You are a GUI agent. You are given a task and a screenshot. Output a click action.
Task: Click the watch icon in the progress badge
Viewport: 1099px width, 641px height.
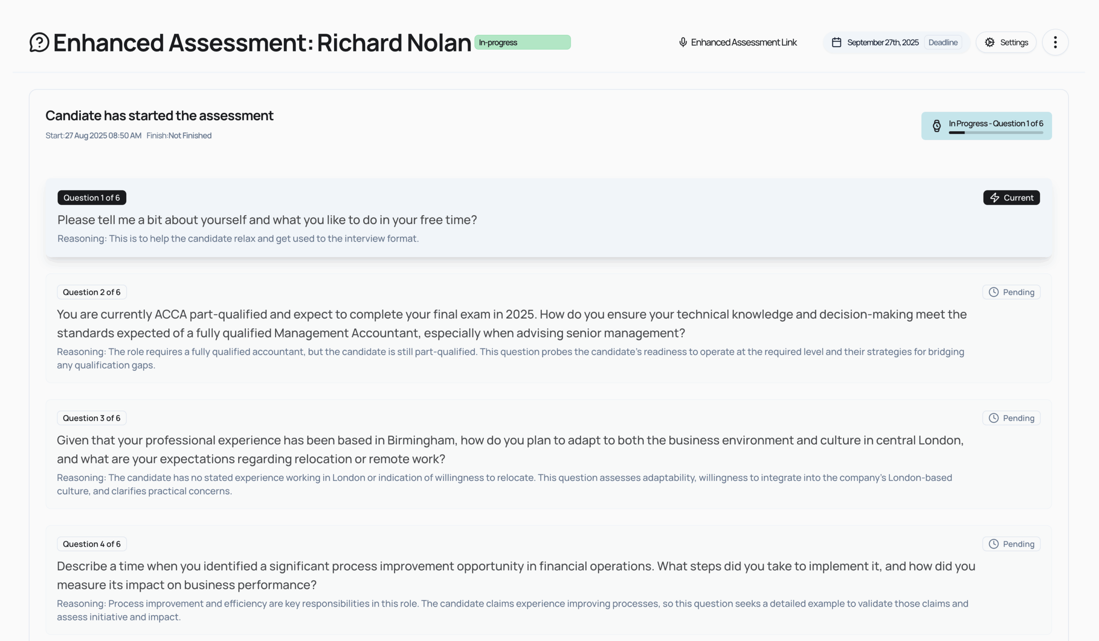coord(936,126)
